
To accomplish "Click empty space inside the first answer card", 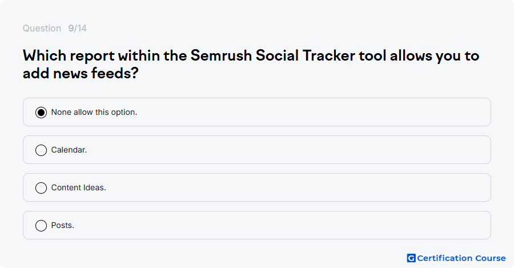I will (x=311, y=112).
